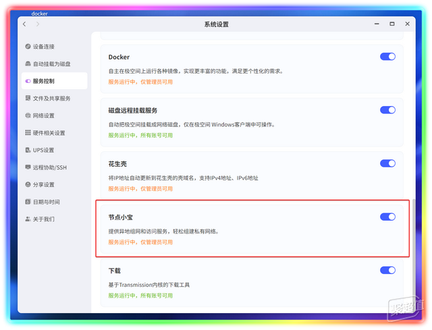This screenshot has width=432, height=330.
Task: Click the UPS设置 icon
Action: point(28,150)
